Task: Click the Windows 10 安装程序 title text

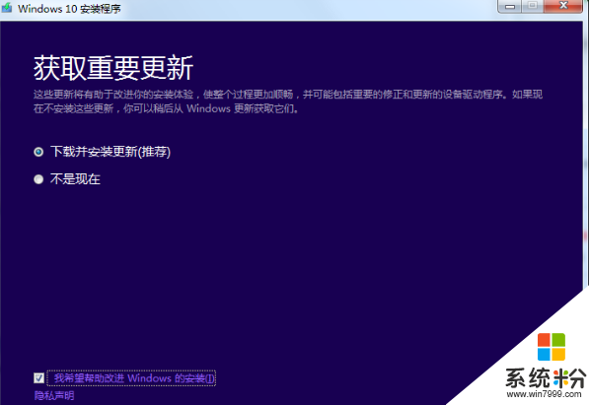Action: [69, 8]
